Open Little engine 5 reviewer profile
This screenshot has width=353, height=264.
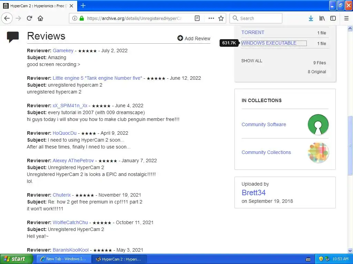pyautogui.click(x=97, y=78)
